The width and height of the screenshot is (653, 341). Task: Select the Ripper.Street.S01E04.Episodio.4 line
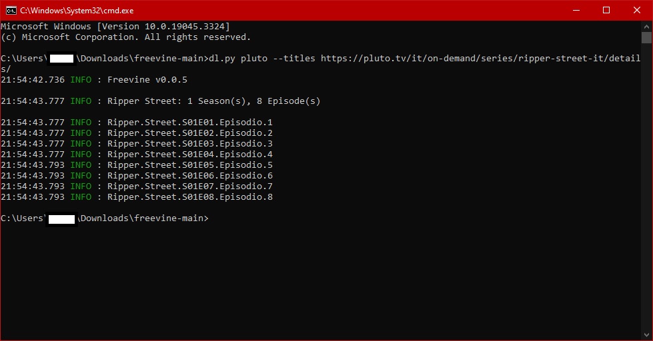(x=189, y=155)
